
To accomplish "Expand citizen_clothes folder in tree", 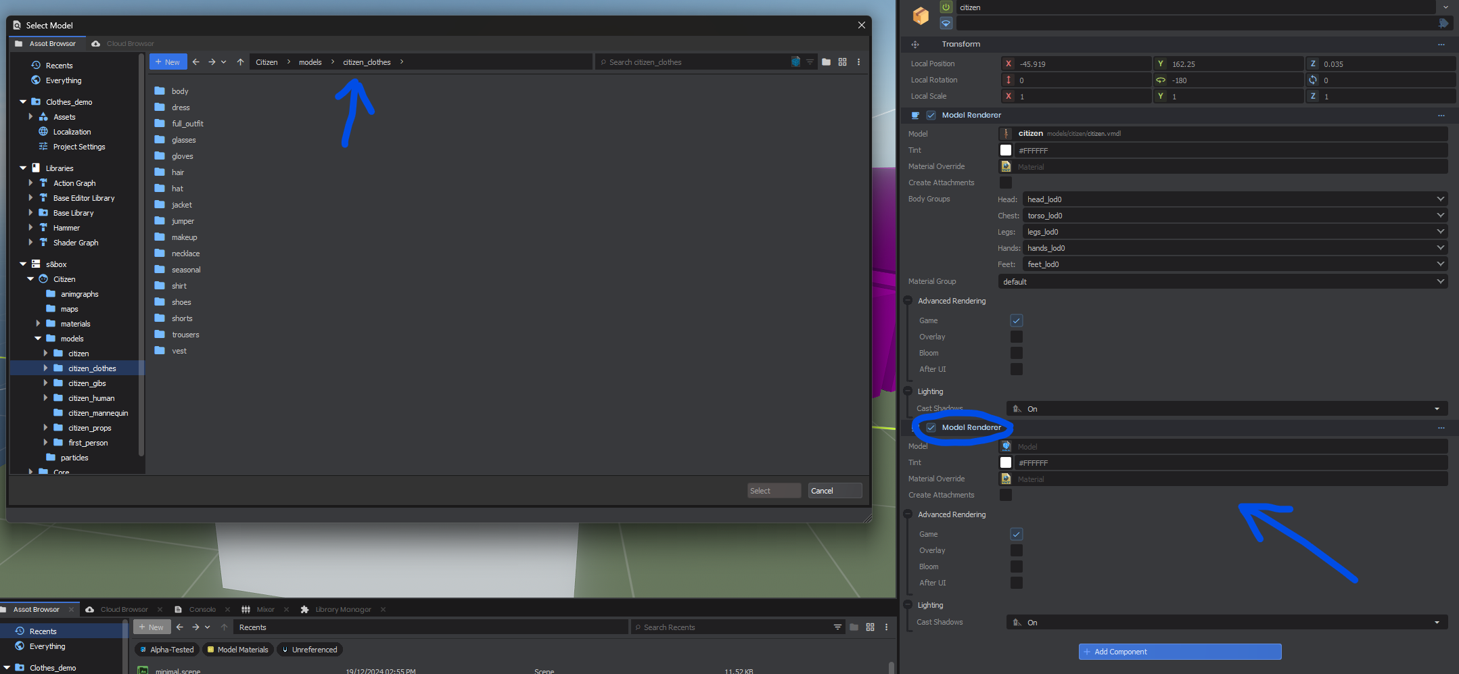I will pos(45,368).
